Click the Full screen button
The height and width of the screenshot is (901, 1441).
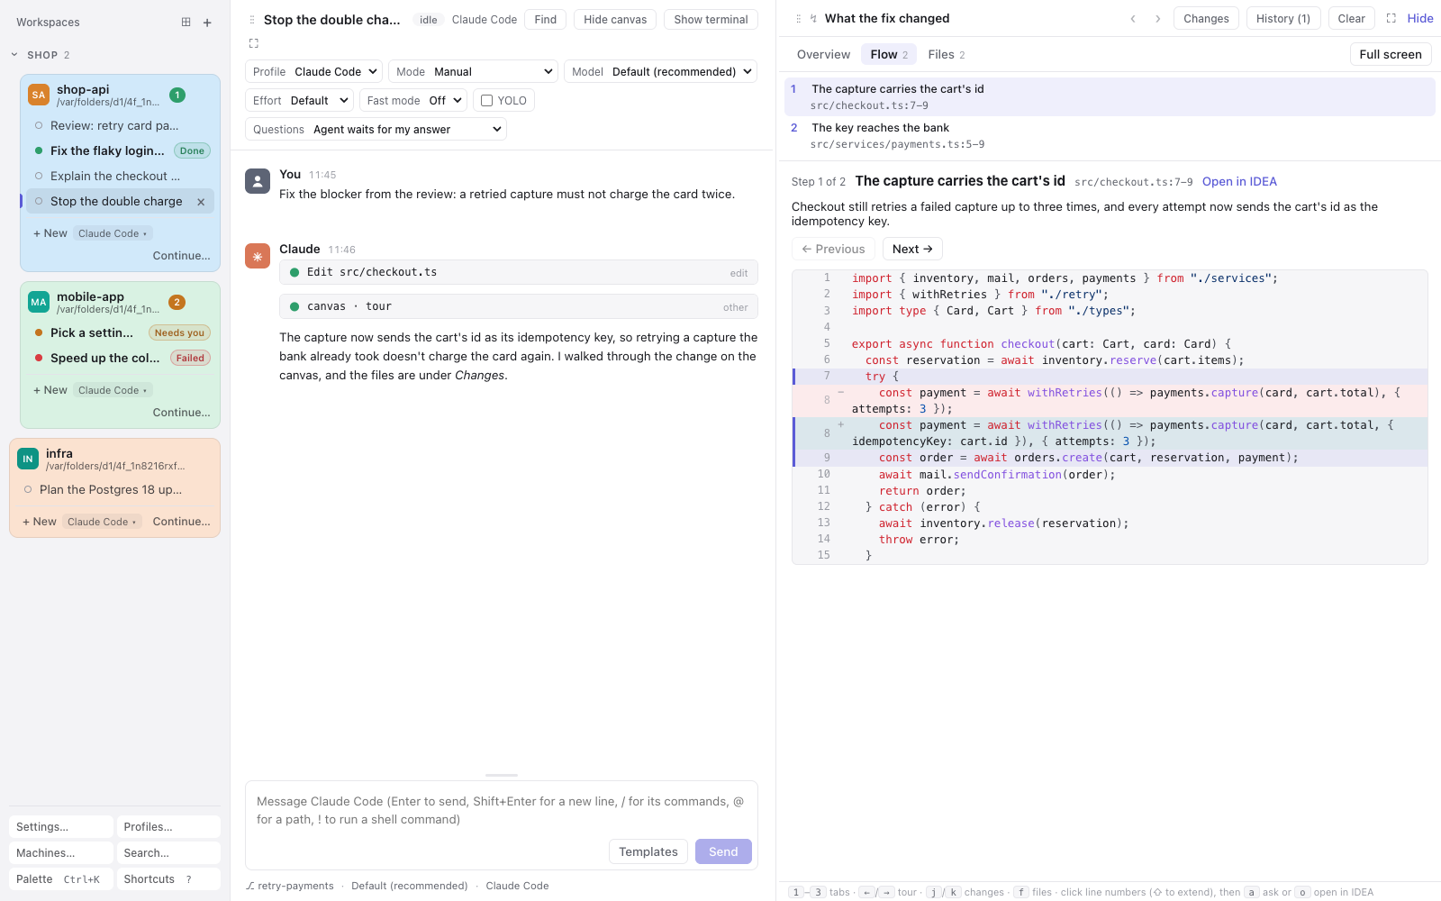[1391, 55]
